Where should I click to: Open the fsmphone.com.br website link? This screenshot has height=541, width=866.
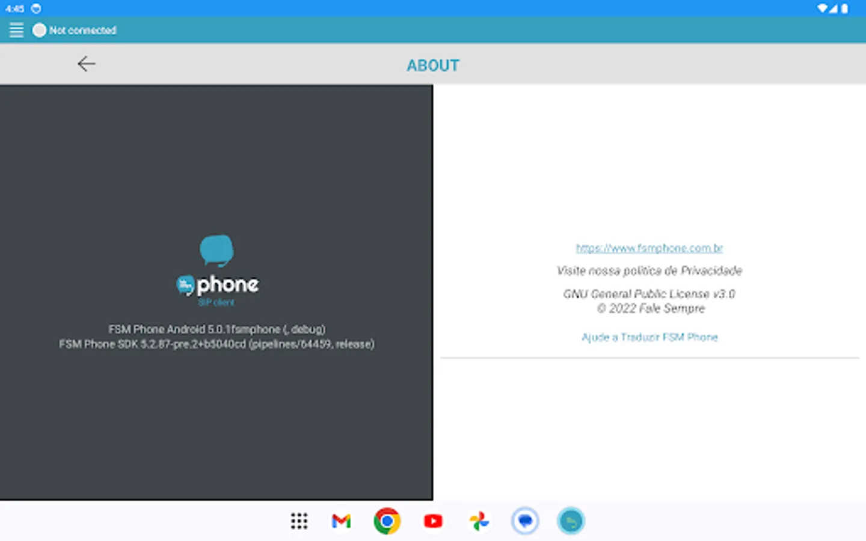tap(649, 248)
